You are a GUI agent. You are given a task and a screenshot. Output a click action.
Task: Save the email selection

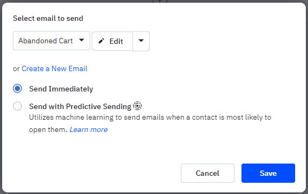268,173
